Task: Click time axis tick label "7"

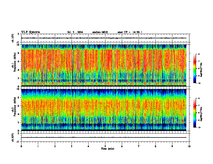Action: [x=139, y=146]
